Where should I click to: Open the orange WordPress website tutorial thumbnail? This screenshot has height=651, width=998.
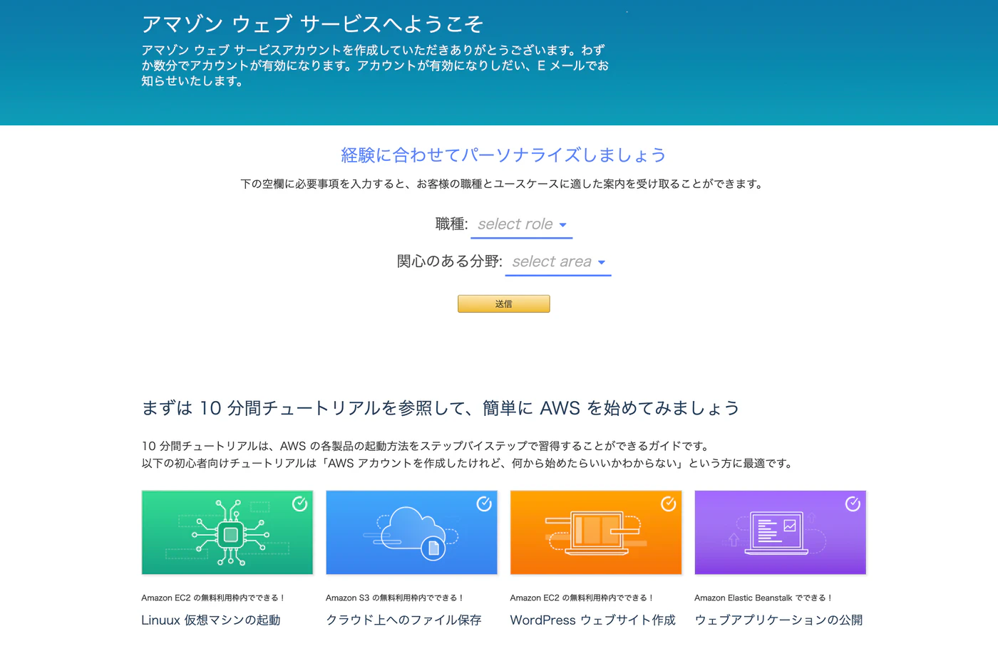click(x=596, y=532)
